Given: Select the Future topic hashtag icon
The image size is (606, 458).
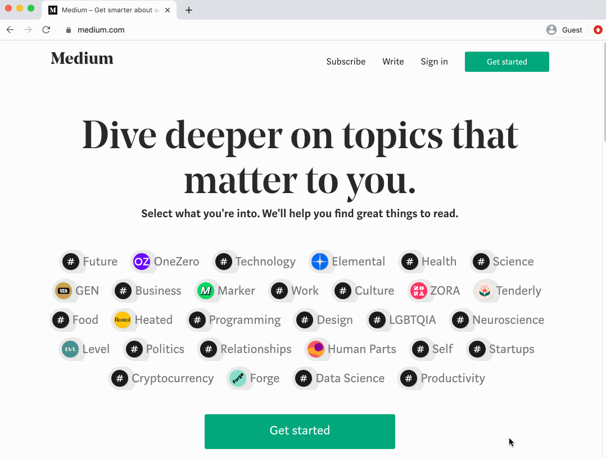Looking at the screenshot, I should (x=71, y=262).
